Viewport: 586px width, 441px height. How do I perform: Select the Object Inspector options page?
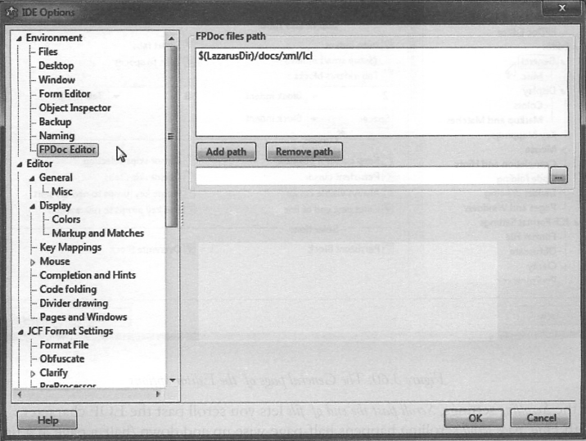point(74,108)
